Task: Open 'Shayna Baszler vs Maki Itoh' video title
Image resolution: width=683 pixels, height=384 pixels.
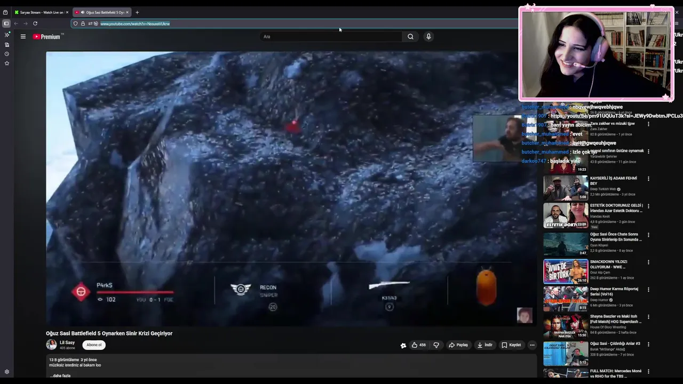Action: [616, 319]
